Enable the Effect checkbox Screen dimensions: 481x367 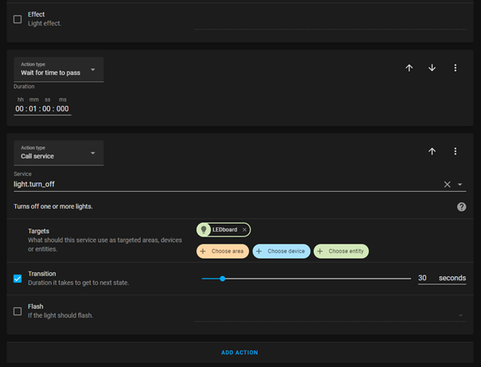(17, 19)
